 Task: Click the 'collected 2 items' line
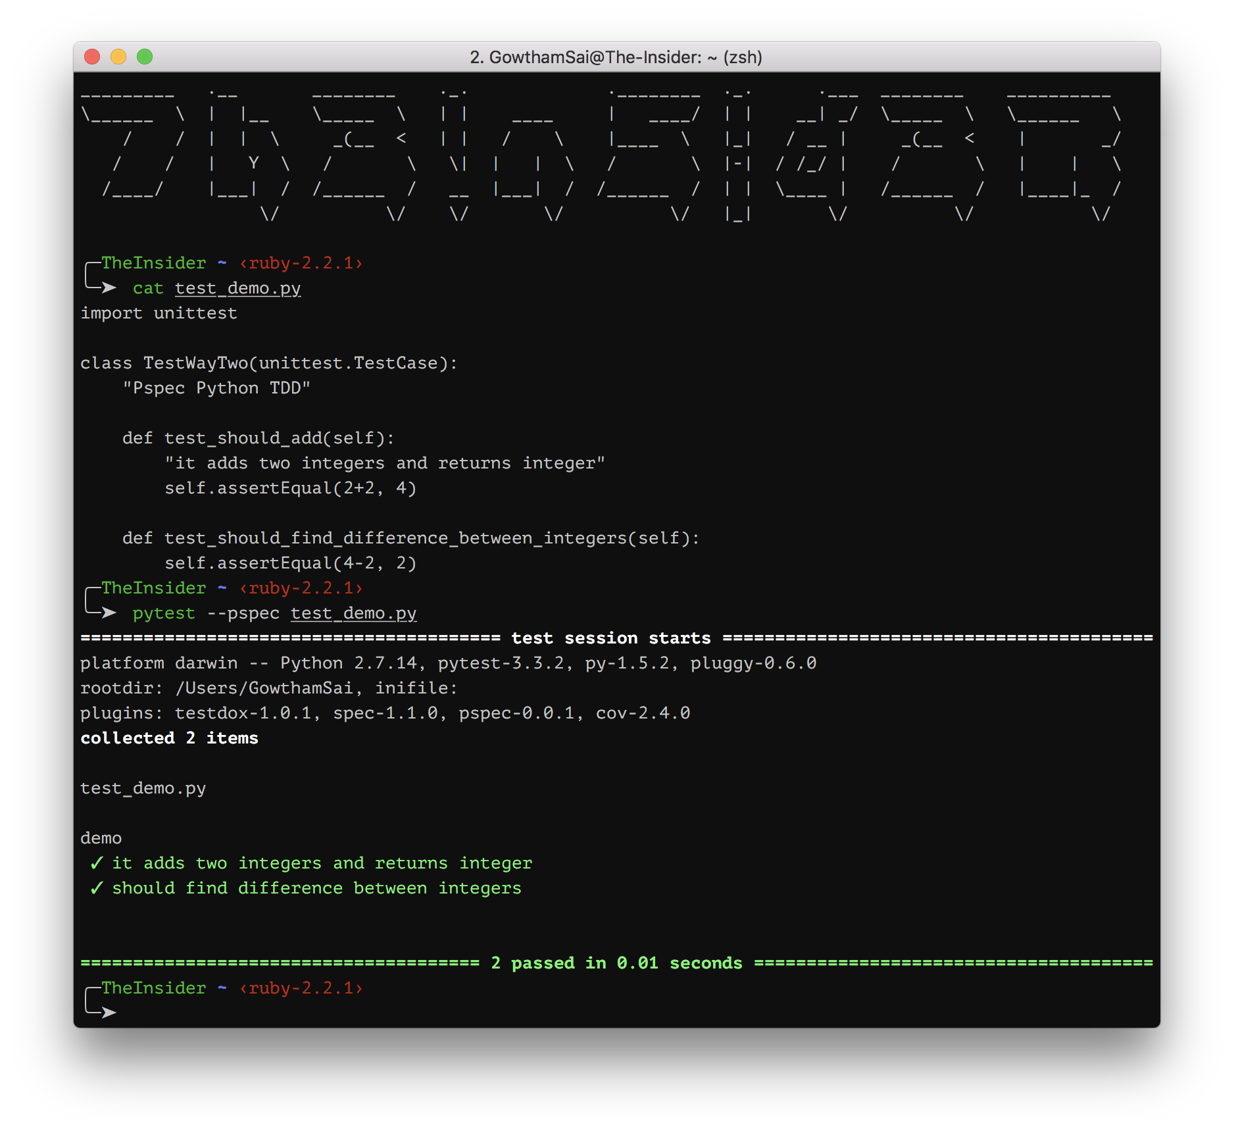(169, 738)
